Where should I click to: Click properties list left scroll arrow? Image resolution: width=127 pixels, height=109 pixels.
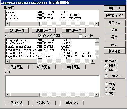coord(8,61)
